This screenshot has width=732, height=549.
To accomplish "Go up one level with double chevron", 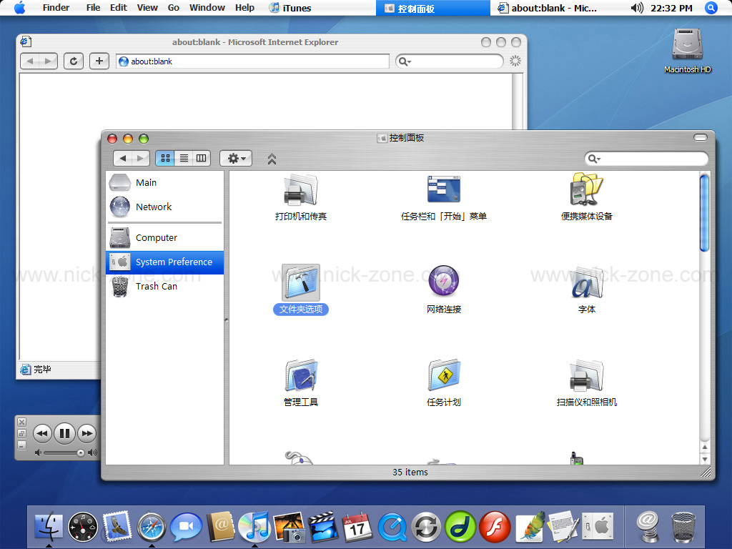I will pos(272,159).
